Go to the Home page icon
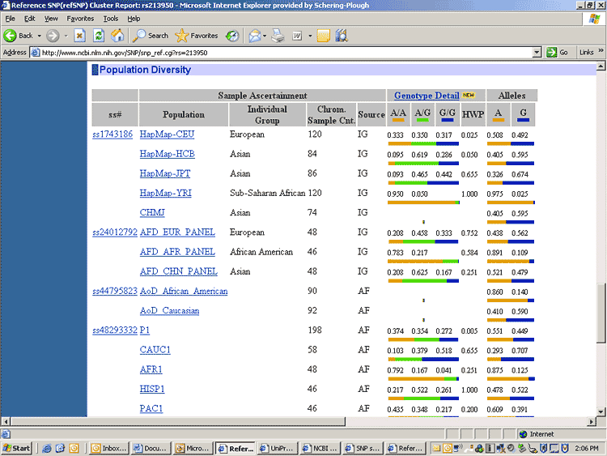Screen dimensions: 607x456 (x=117, y=36)
